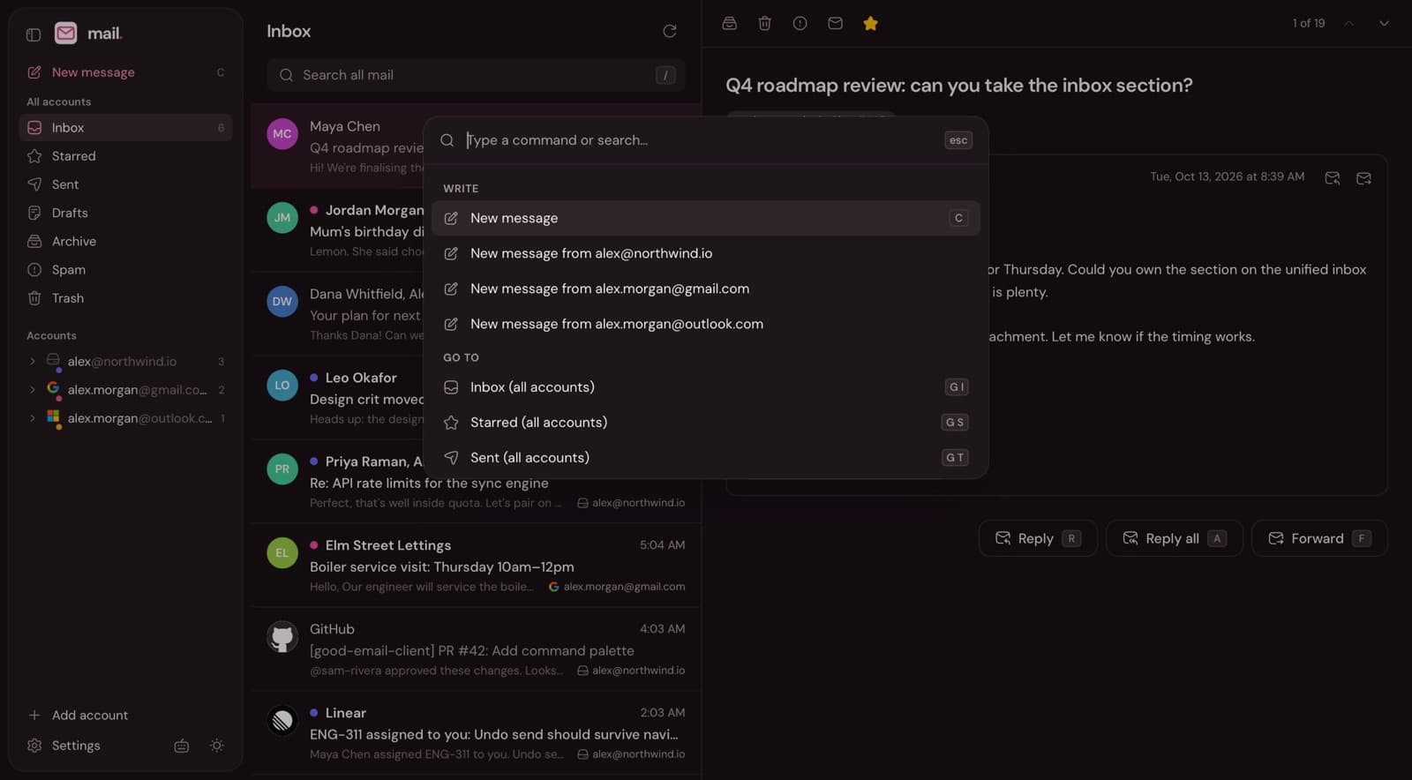Open the Drafts folder in the sidebar

click(124, 213)
